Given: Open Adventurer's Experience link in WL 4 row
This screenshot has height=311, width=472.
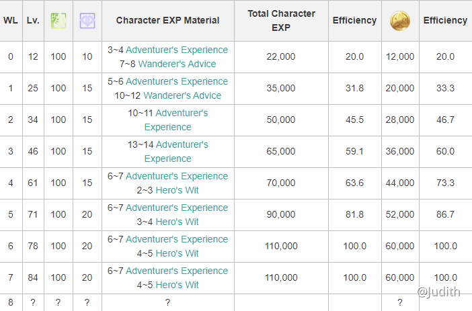Looking at the screenshot, I should 177,176.
